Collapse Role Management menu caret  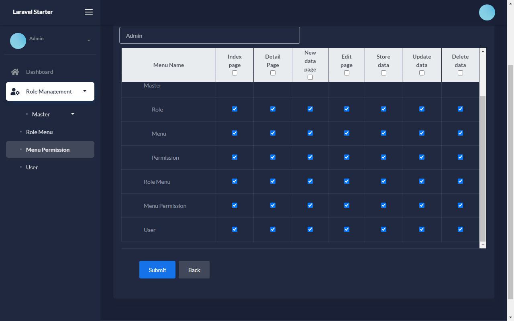[x=85, y=91]
